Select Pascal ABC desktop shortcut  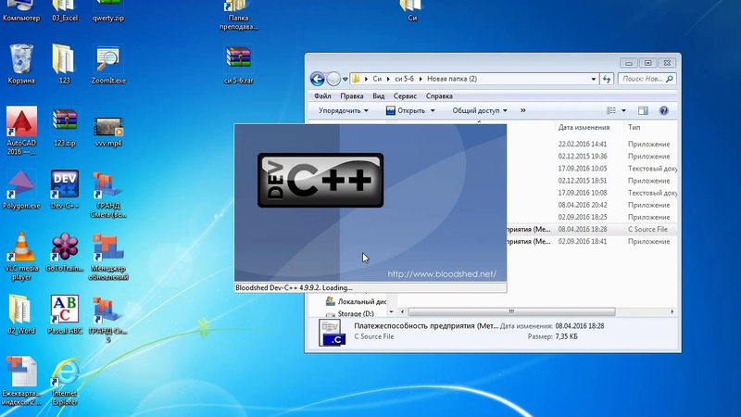pyautogui.click(x=65, y=314)
